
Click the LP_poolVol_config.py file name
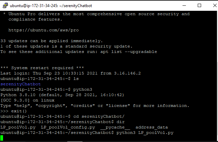point(68,127)
